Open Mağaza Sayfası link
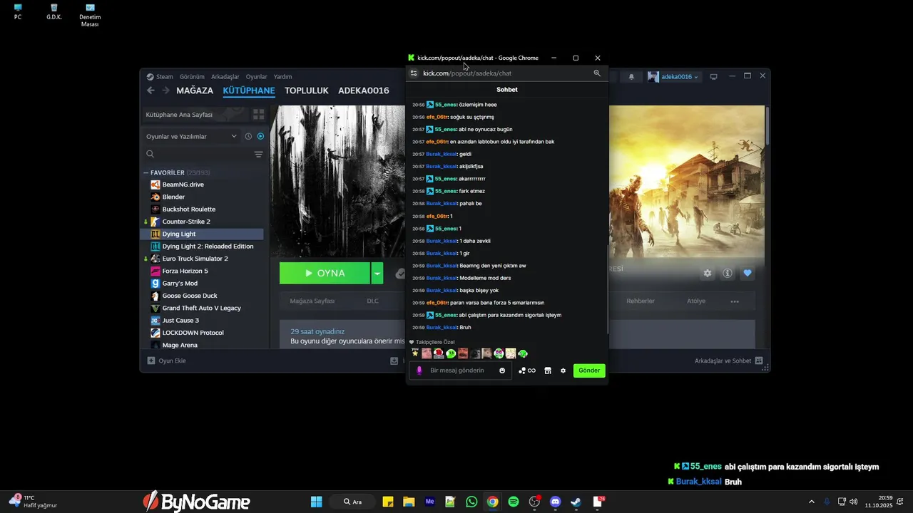Screen dimensions: 913x513 pos(312,301)
